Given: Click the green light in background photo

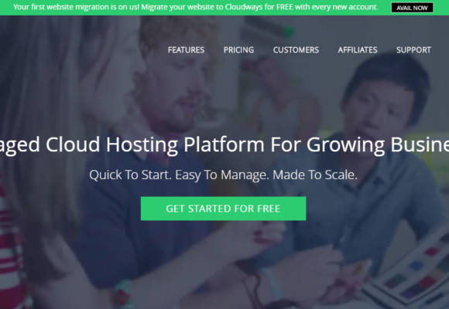Looking at the screenshot, I should (x=289, y=31).
